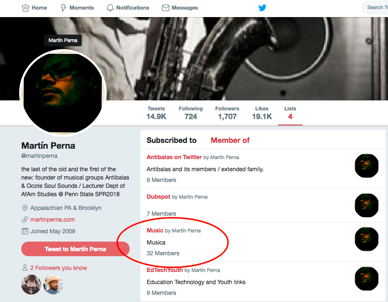
Task: Switch to the Member of tab
Action: (x=230, y=140)
